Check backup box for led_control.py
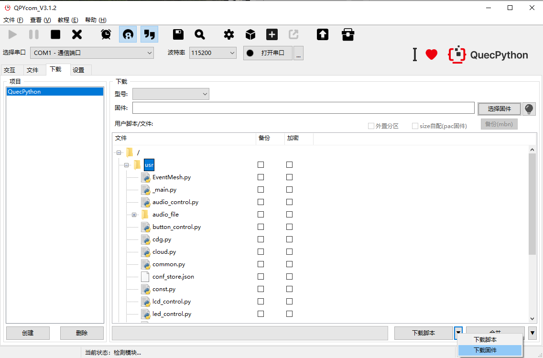 coord(261,314)
